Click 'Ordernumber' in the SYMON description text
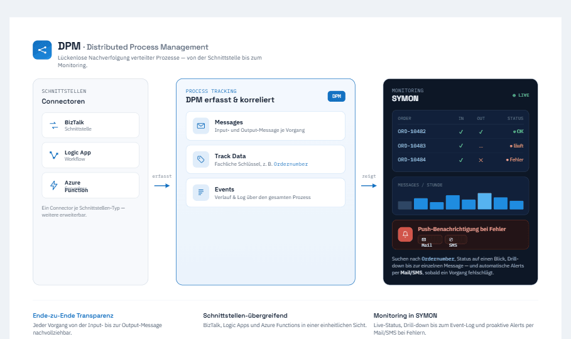The width and height of the screenshot is (571, 339). (x=438, y=259)
